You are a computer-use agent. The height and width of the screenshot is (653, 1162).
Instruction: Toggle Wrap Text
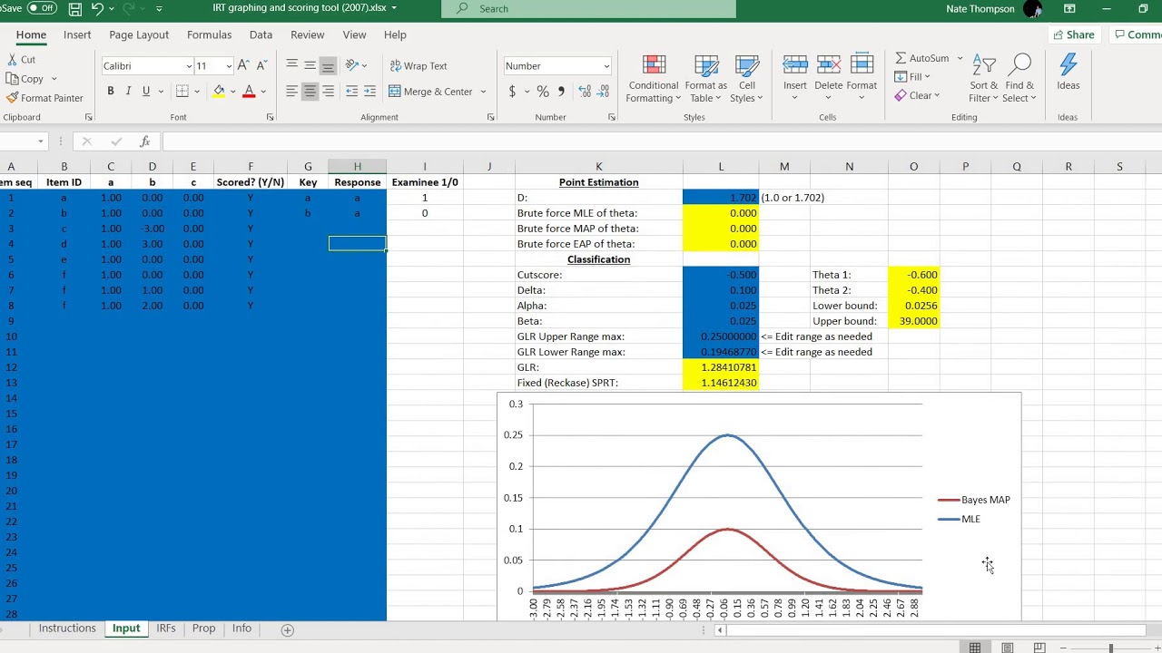click(419, 65)
